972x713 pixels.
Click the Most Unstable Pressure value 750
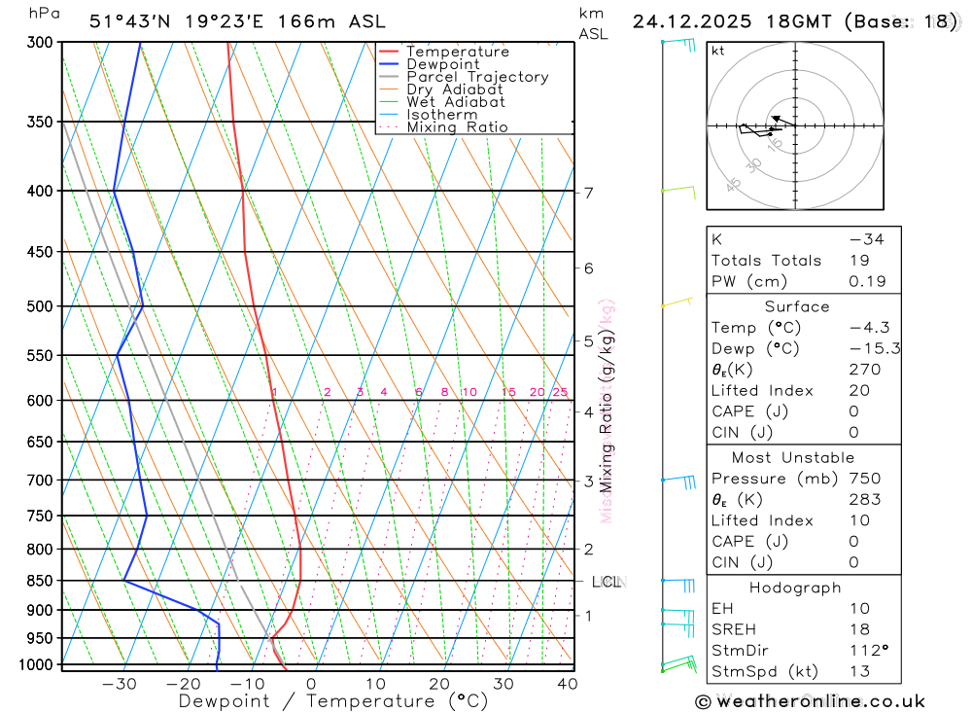pos(865,479)
